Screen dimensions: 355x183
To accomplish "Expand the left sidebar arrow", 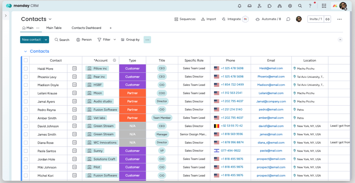I will pyautogui.click(x=6, y=16).
